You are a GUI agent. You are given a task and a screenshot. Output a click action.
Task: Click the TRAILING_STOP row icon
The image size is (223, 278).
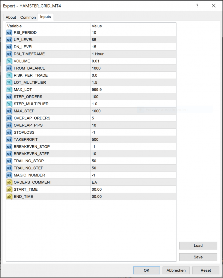click(x=9, y=161)
